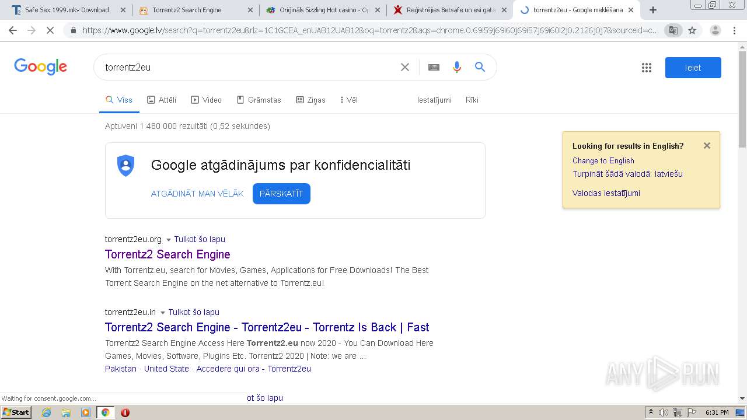
Task: Expand dropdown arrow next to torrentz2eu.org
Action: coord(169,240)
